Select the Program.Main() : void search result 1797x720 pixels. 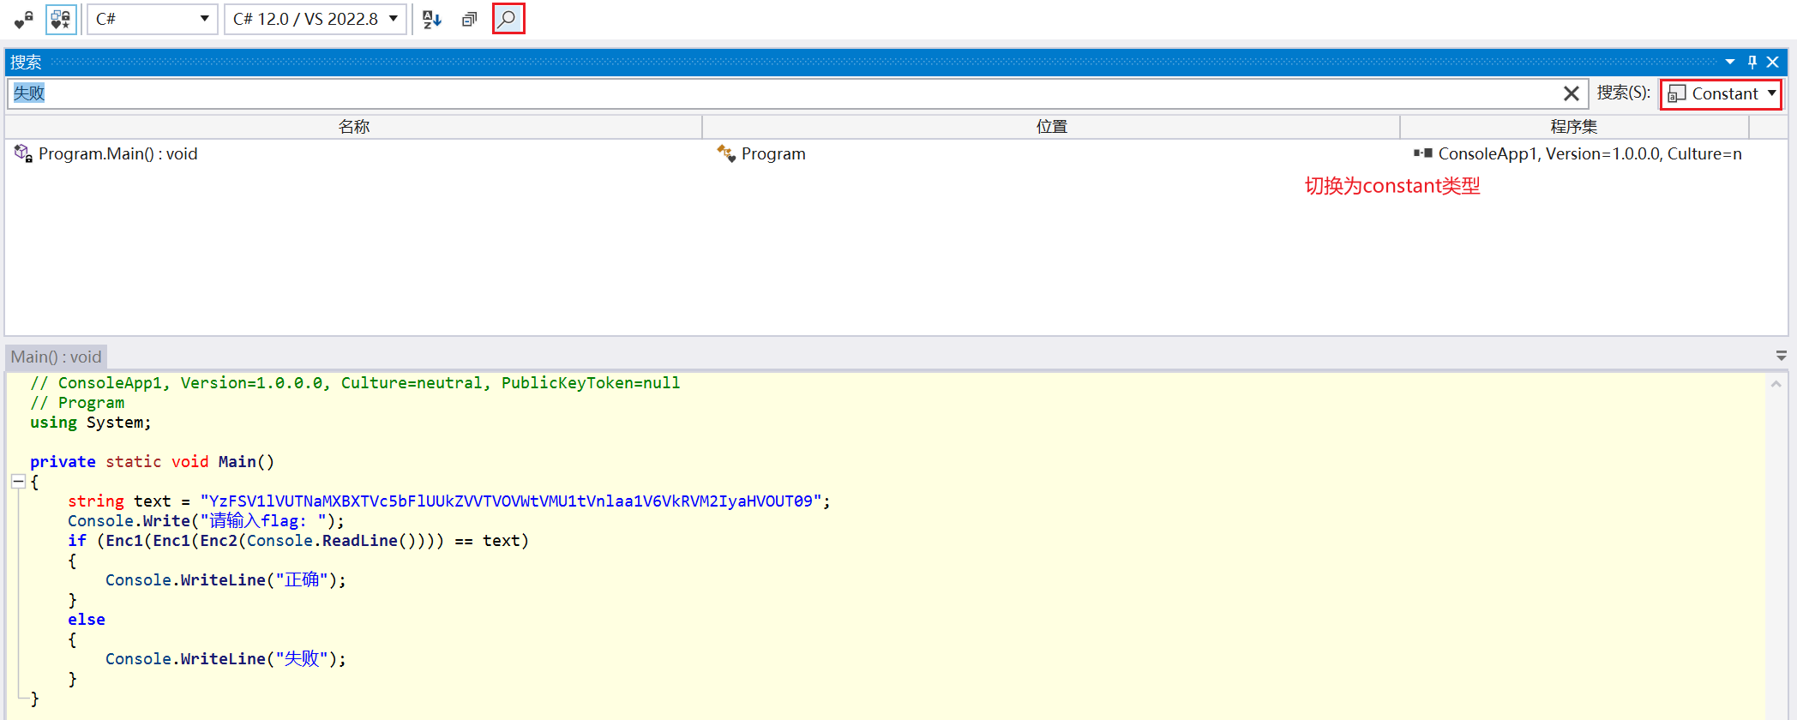point(117,154)
